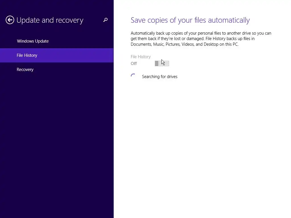
Task: Click the 'Save copies of your files automatically' heading
Action: click(190, 20)
